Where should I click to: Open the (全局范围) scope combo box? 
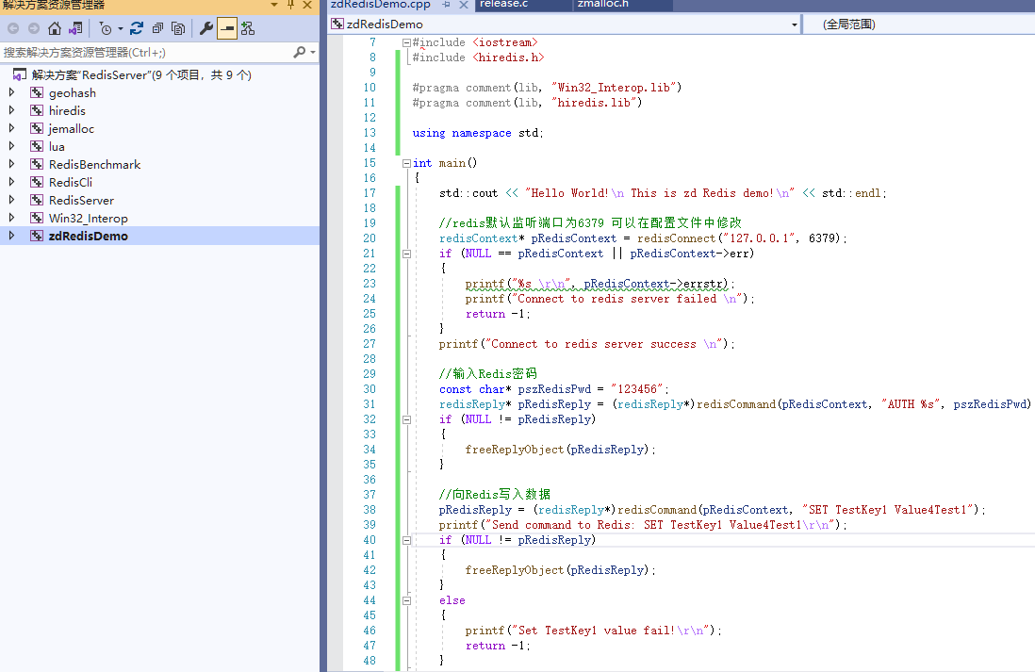919,25
